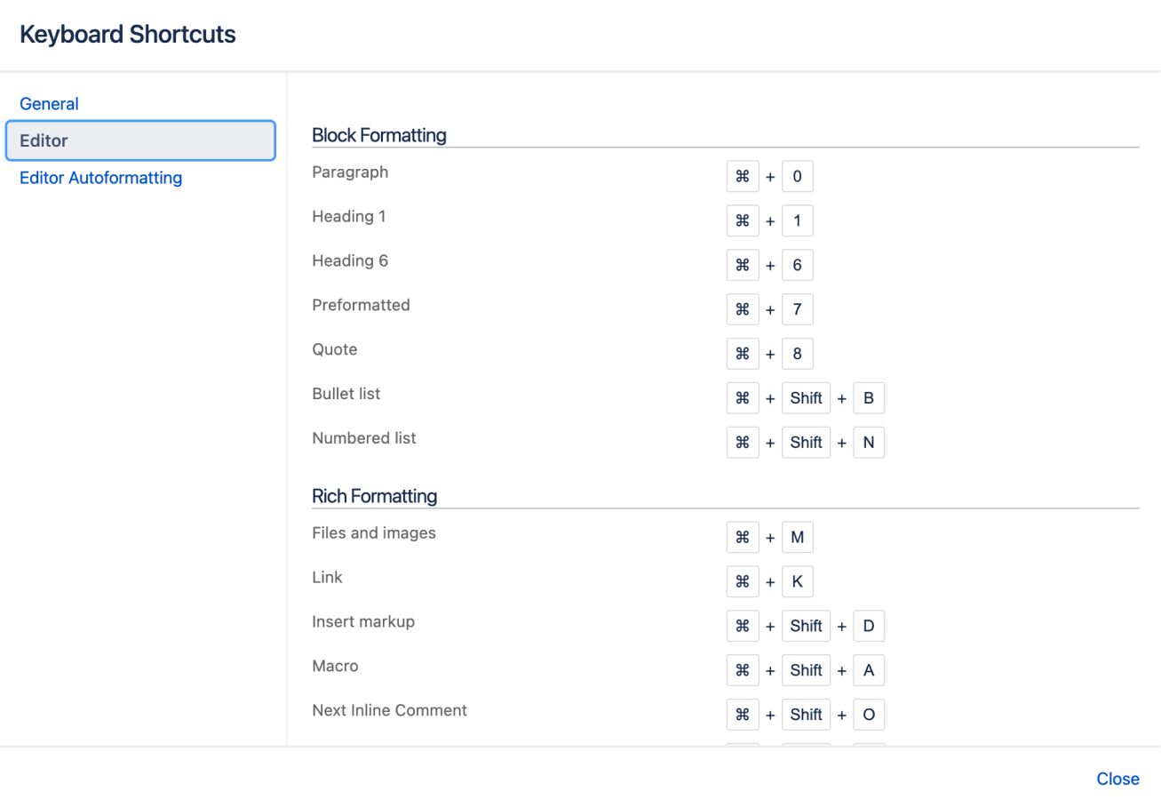Click the 6 key in Heading 6 row
The width and height of the screenshot is (1161, 808).
click(x=798, y=265)
